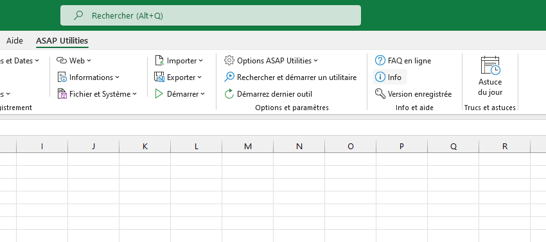Click the Options ASAP Utilities gear icon
The image size is (546, 242).
coord(229,60)
